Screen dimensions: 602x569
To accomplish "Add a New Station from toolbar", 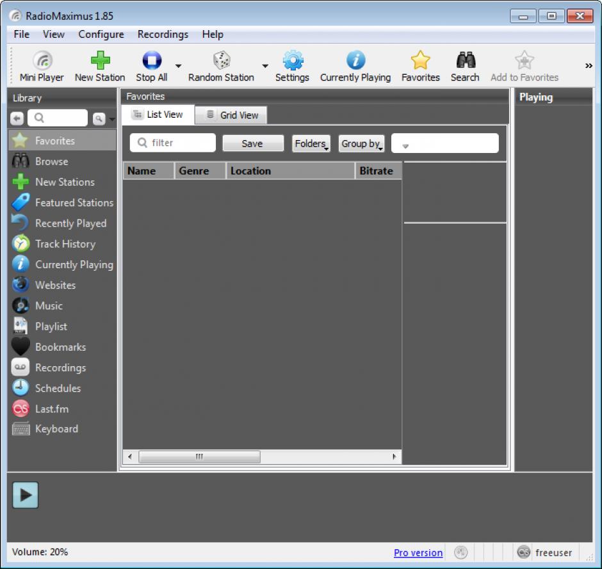I will 100,67.
